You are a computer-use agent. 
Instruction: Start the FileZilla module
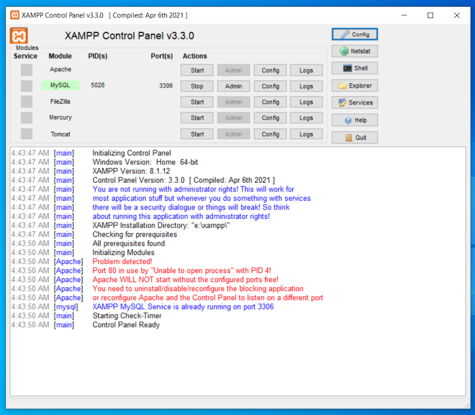[197, 102]
